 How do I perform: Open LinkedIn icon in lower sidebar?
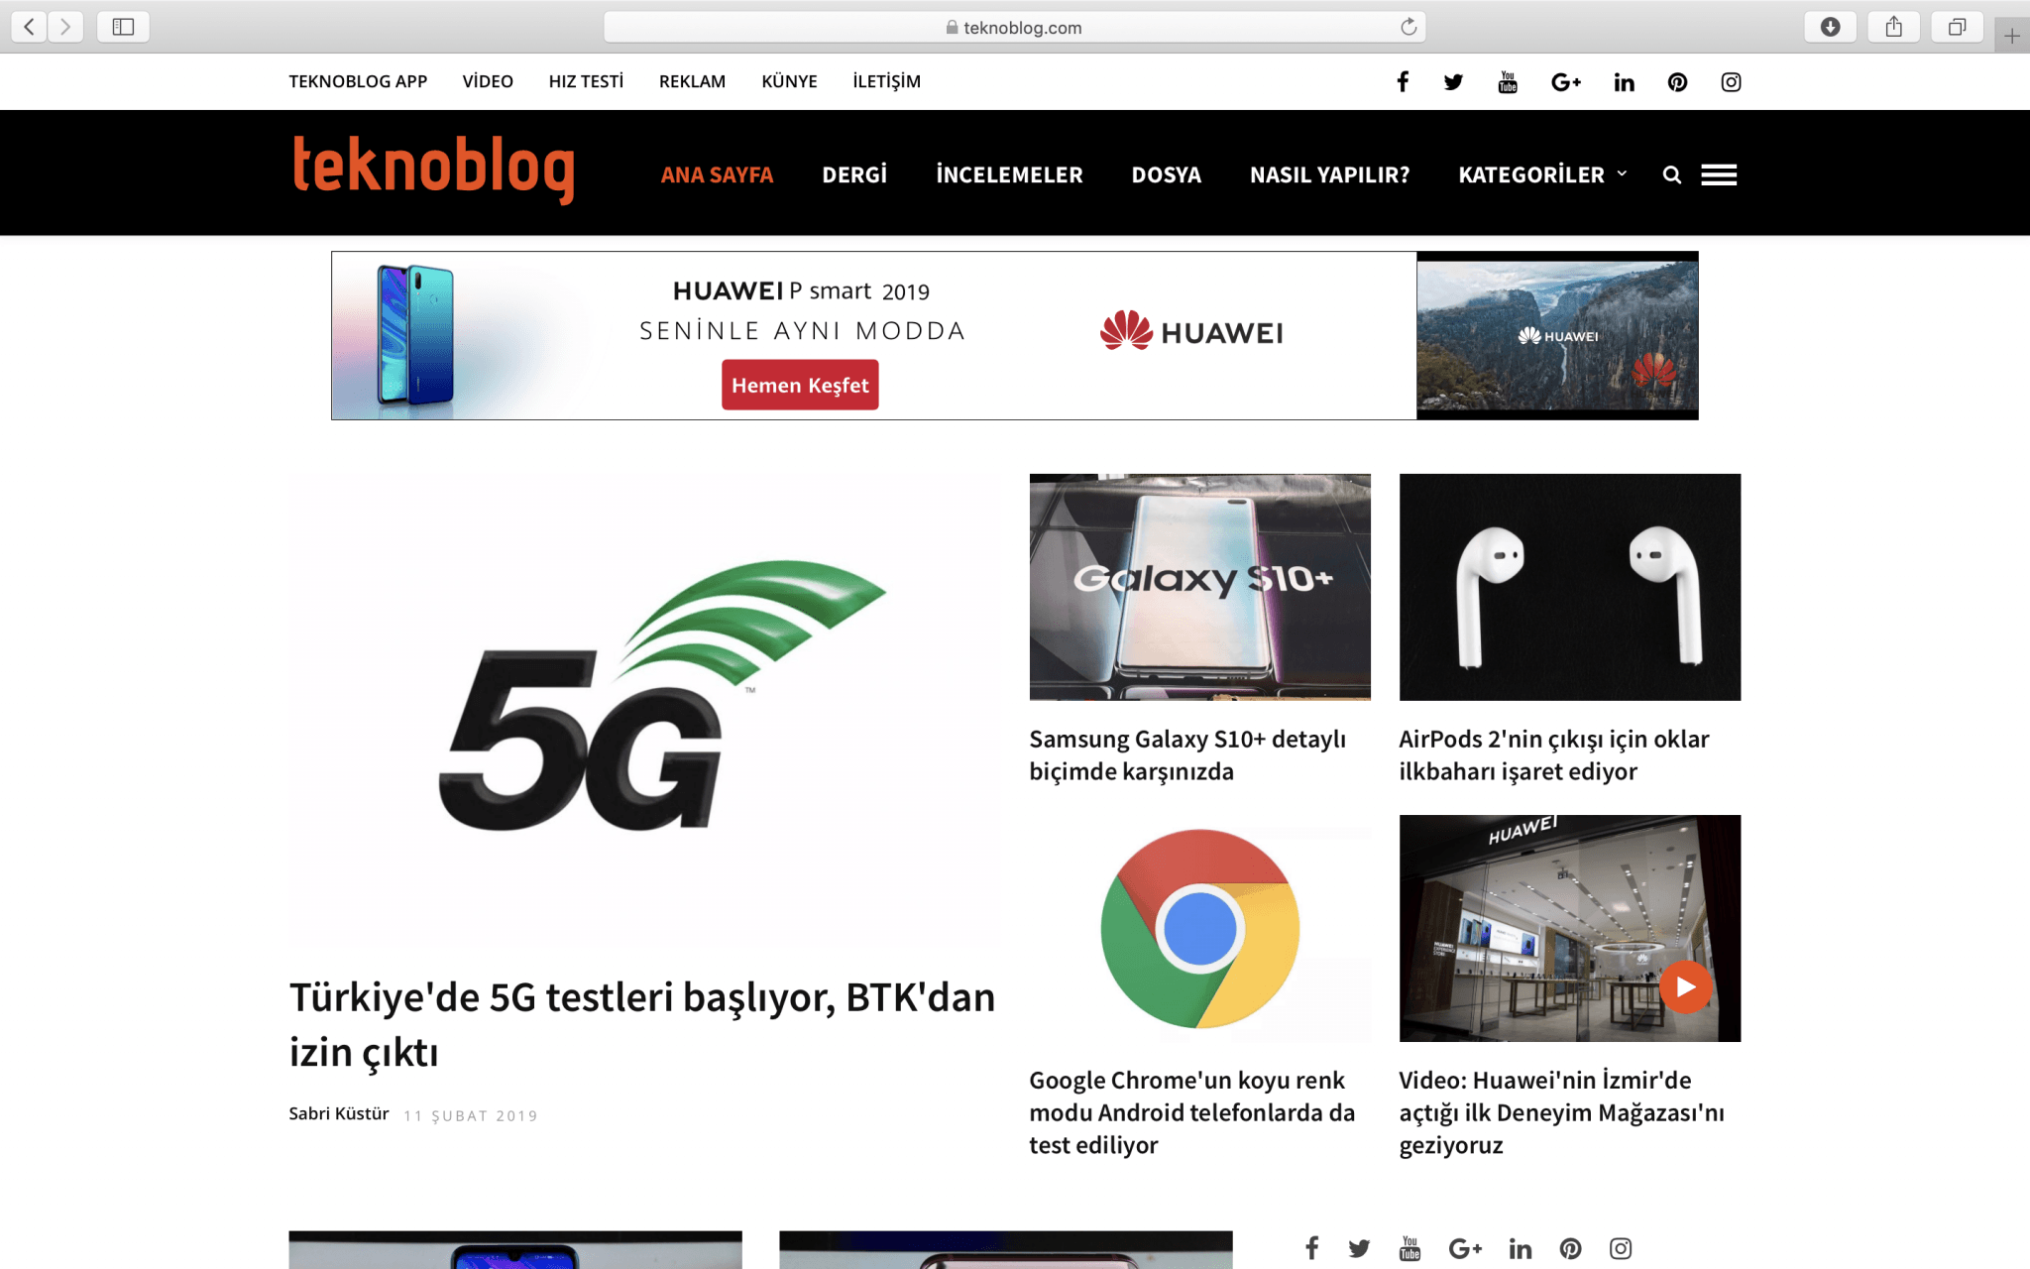(1521, 1248)
